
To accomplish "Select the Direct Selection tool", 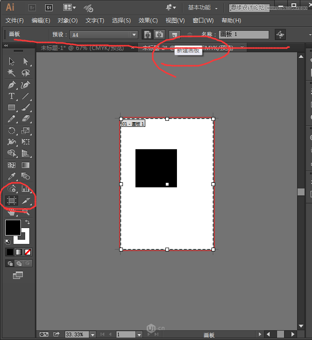I will 26,62.
